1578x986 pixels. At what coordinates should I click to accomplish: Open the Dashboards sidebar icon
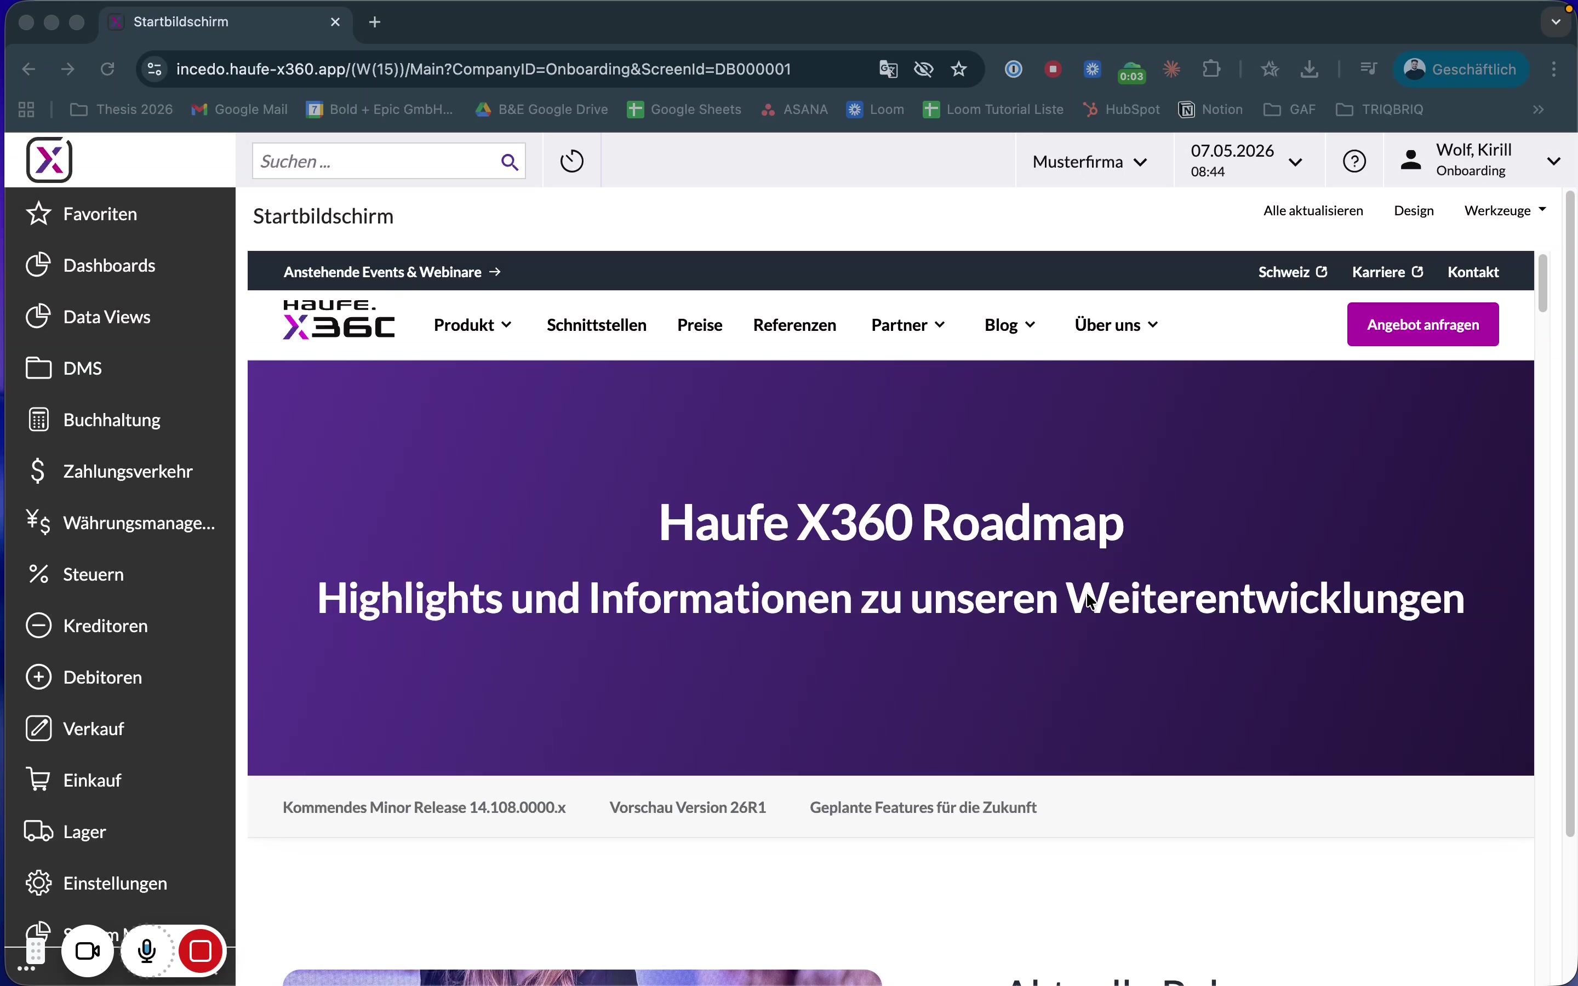(x=38, y=265)
